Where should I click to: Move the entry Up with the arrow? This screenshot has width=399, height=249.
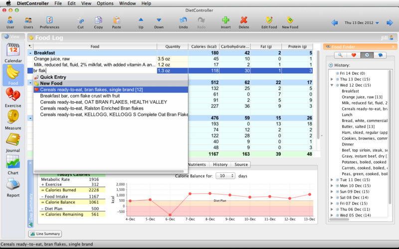coord(141,22)
